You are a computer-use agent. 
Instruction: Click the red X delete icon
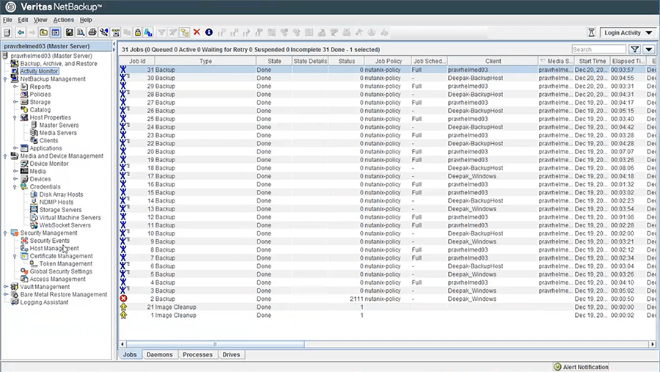(x=197, y=32)
